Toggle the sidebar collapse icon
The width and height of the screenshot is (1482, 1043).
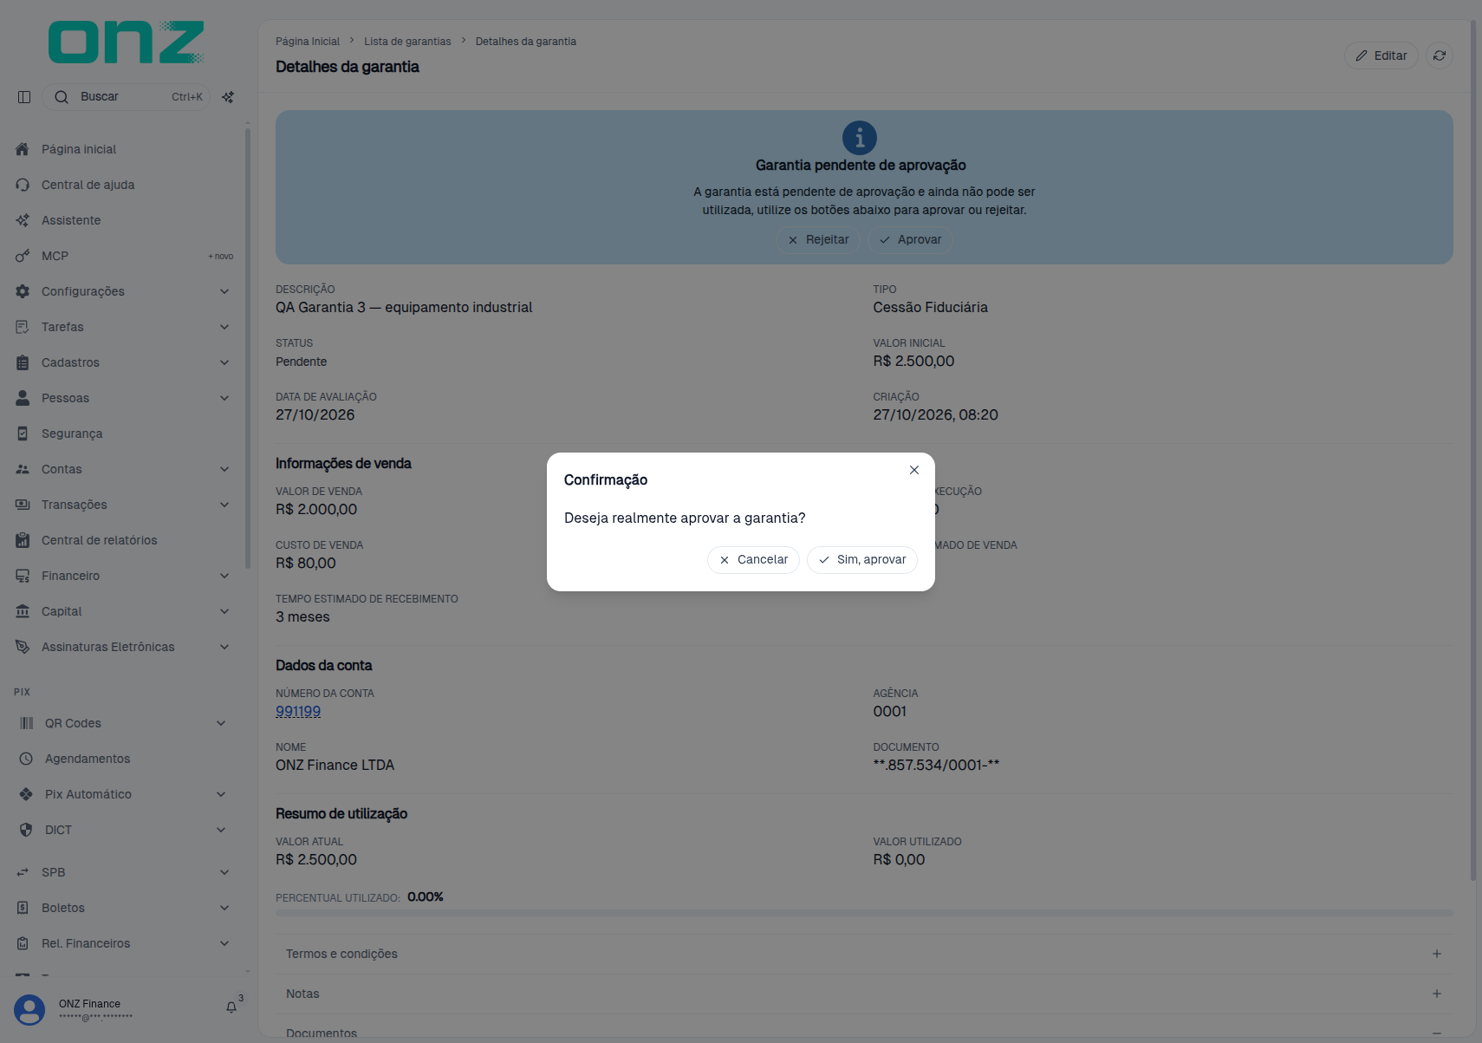coord(24,97)
